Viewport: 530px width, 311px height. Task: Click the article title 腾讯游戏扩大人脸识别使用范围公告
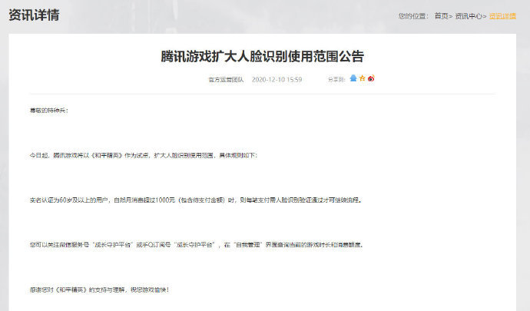click(x=262, y=57)
